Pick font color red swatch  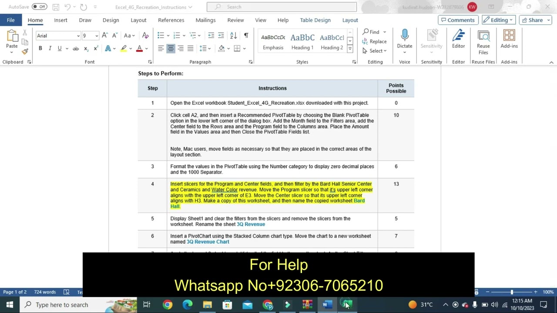139,48
